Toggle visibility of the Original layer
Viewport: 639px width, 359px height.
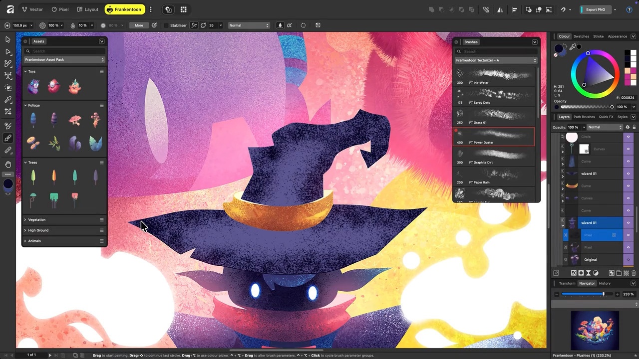[x=629, y=260]
